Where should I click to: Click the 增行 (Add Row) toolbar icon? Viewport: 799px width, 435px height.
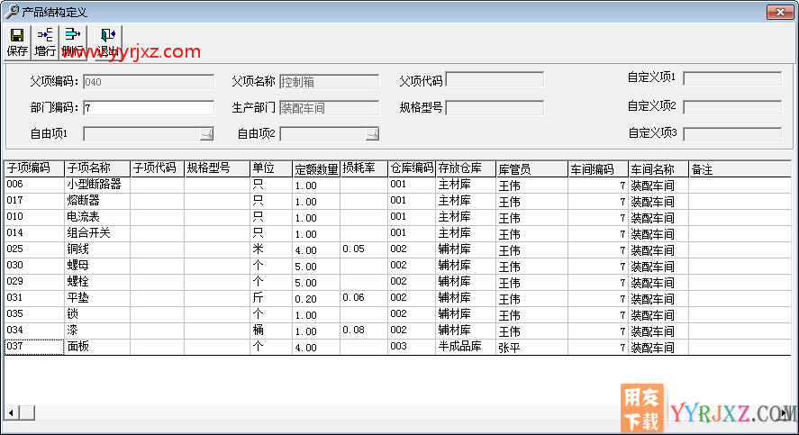coord(45,42)
